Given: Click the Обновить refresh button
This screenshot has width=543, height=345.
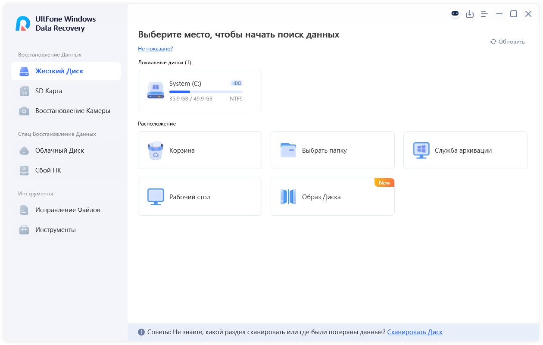Looking at the screenshot, I should point(508,42).
